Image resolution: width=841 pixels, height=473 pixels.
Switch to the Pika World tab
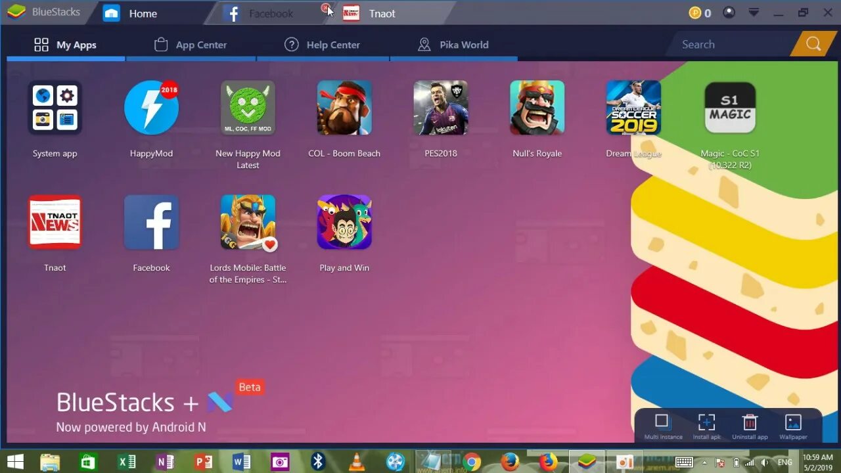coord(453,45)
